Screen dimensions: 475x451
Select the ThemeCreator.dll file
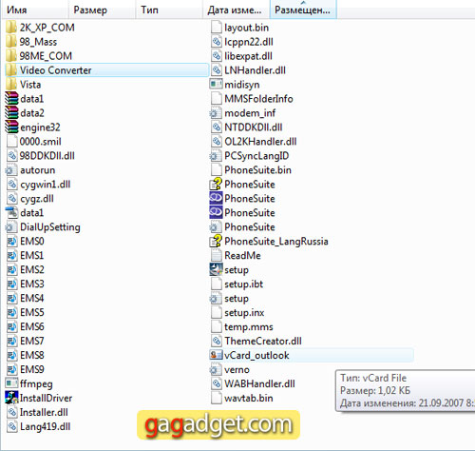tap(256, 341)
